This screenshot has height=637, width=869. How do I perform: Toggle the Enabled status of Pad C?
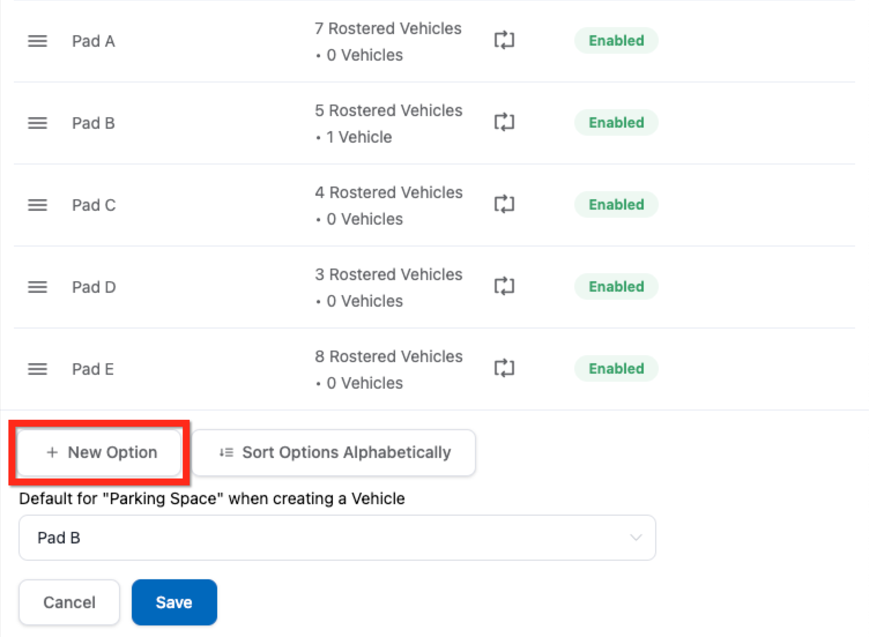coord(616,204)
